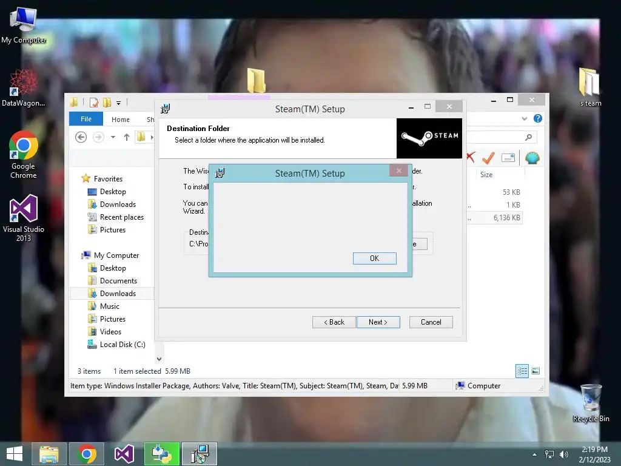The height and width of the screenshot is (466, 621).
Task: Click the orange checkmark ribbon icon
Action: 488,158
